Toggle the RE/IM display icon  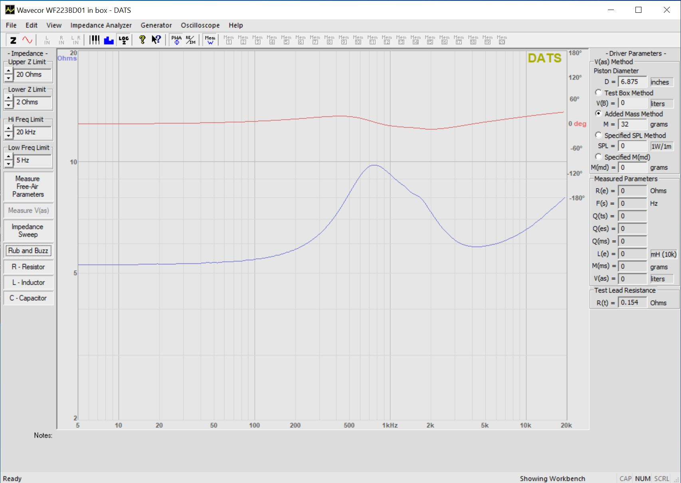(x=191, y=40)
